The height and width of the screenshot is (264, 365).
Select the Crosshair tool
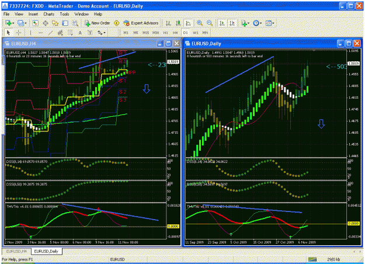coord(18,33)
